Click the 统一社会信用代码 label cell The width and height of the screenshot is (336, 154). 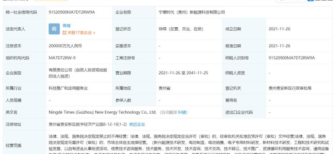[25, 12]
